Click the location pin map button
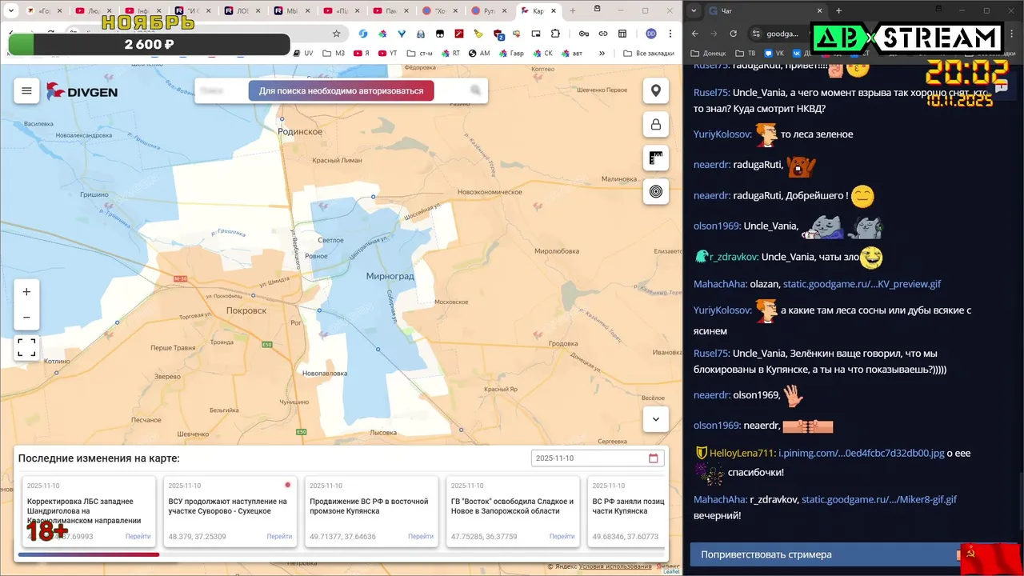Viewport: 1024px width, 576px height. [656, 91]
